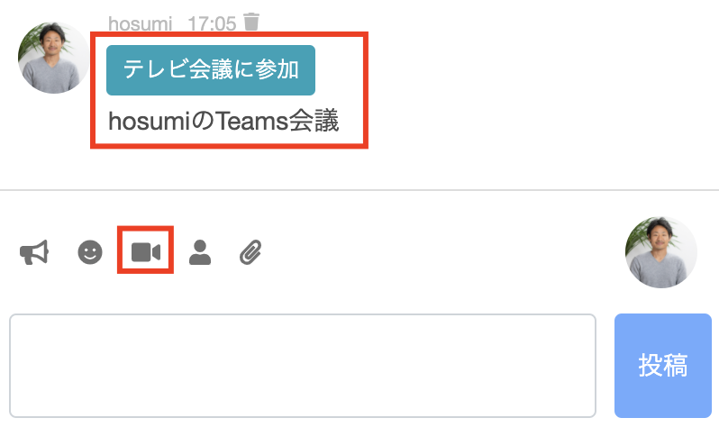Viewport: 719px width, 427px height.
Task: Open hosumi's avatar beside the message
Action: 54,58
